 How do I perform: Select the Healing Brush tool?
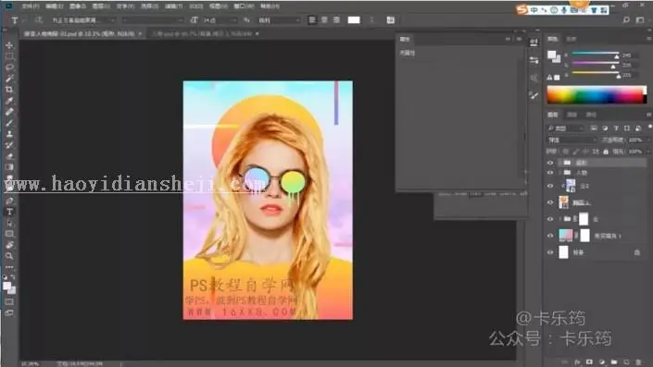click(9, 112)
